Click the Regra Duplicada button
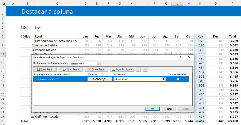The height and width of the screenshot is (125, 241). click(122, 69)
